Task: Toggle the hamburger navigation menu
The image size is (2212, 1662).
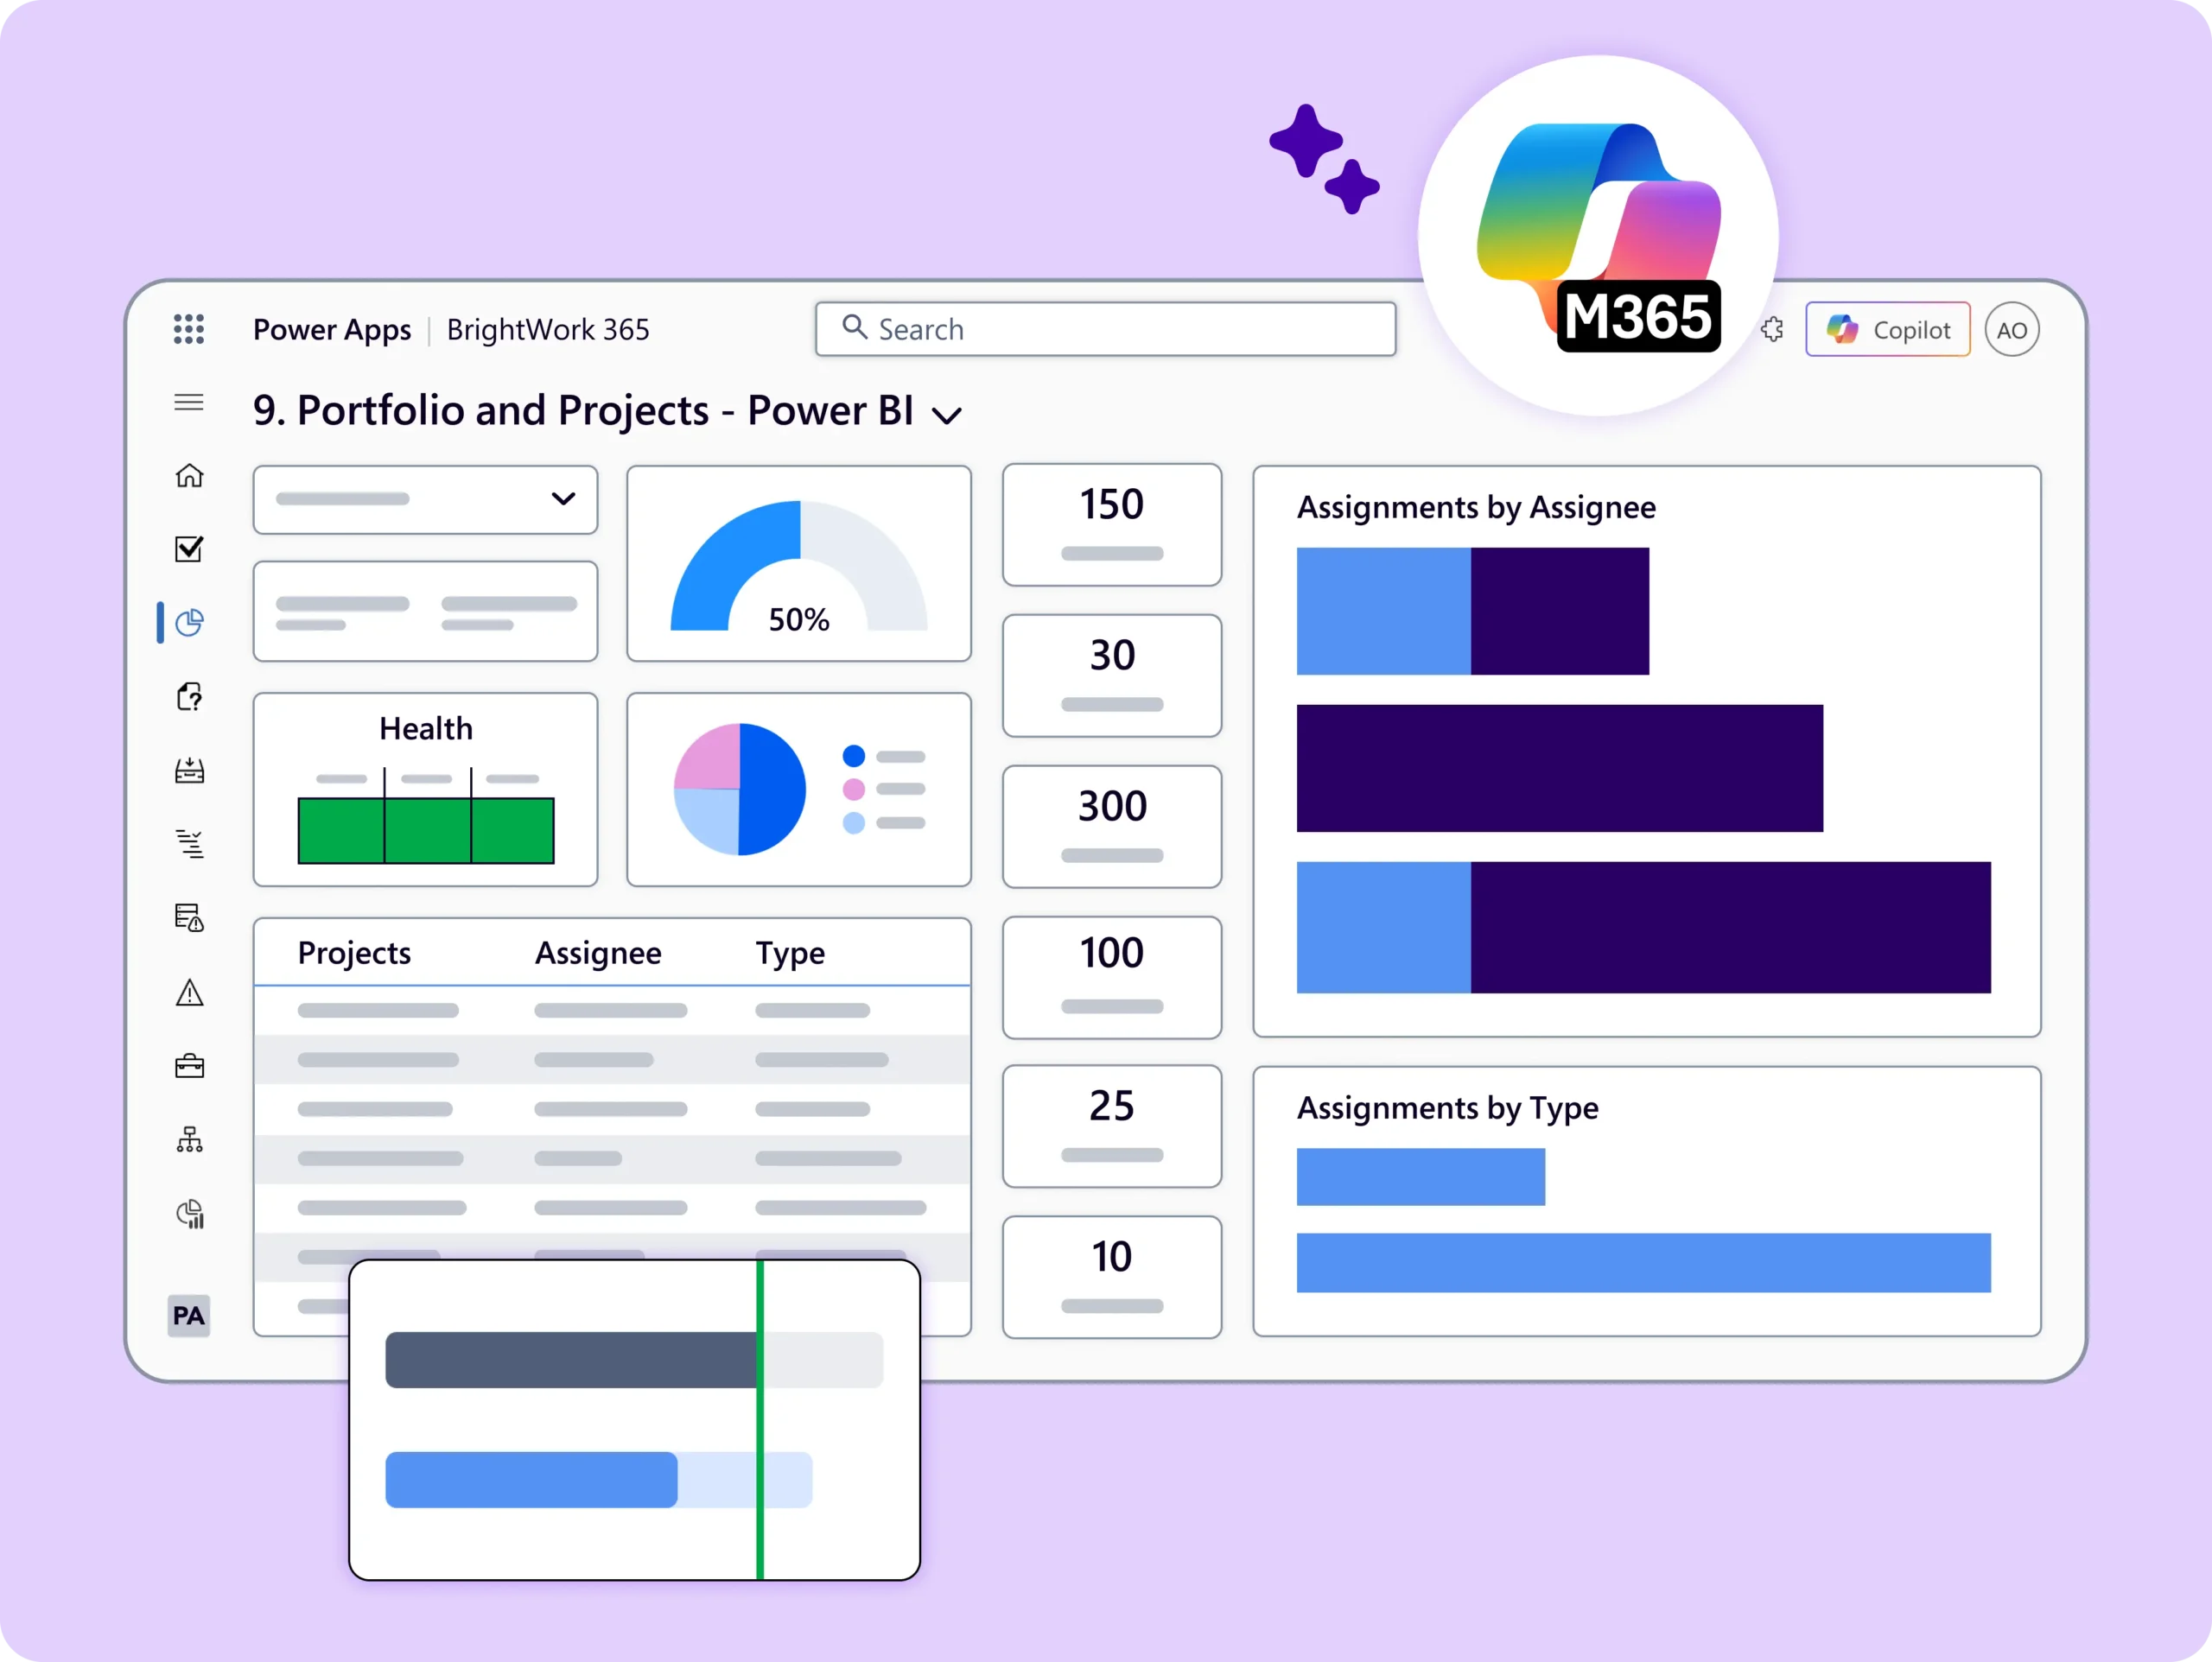Action: point(189,403)
